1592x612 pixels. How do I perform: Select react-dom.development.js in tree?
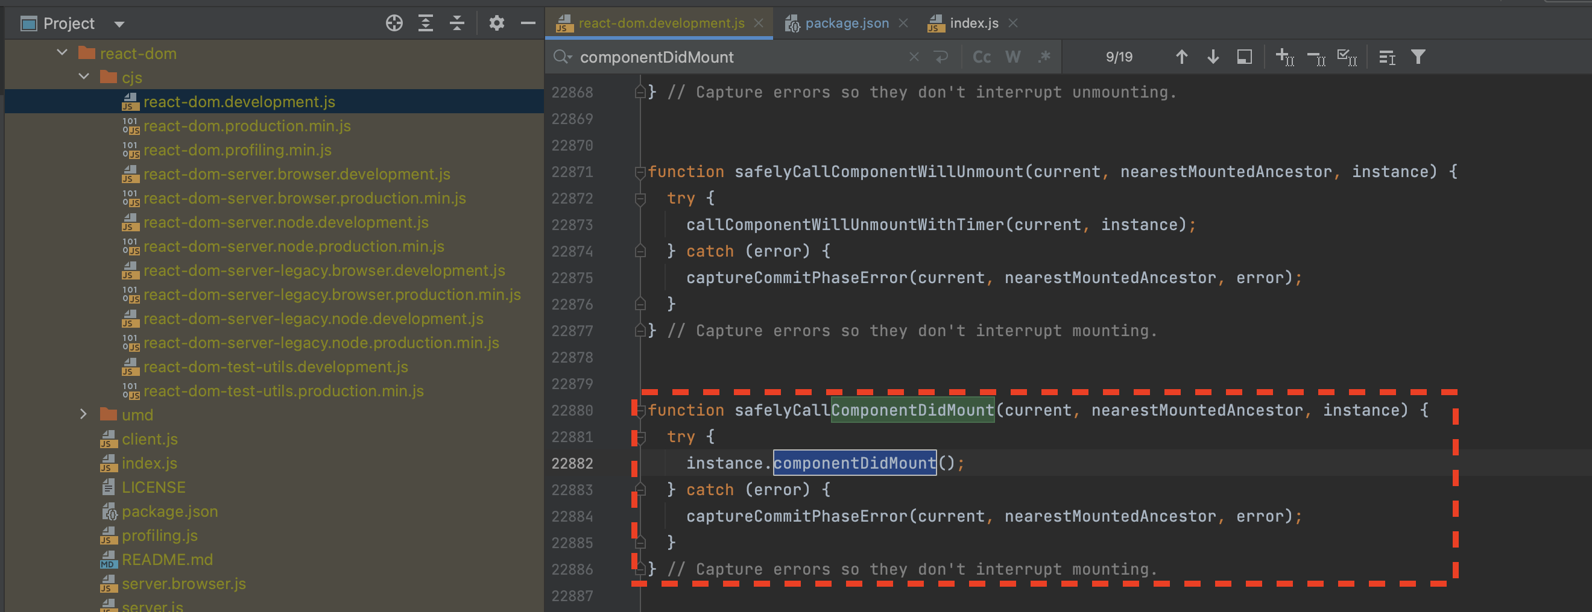(x=274, y=101)
